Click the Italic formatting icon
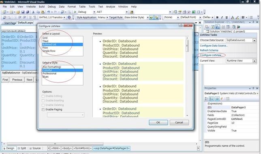Viewport: 261px width, 154px height. pyautogui.click(x=222, y=17)
